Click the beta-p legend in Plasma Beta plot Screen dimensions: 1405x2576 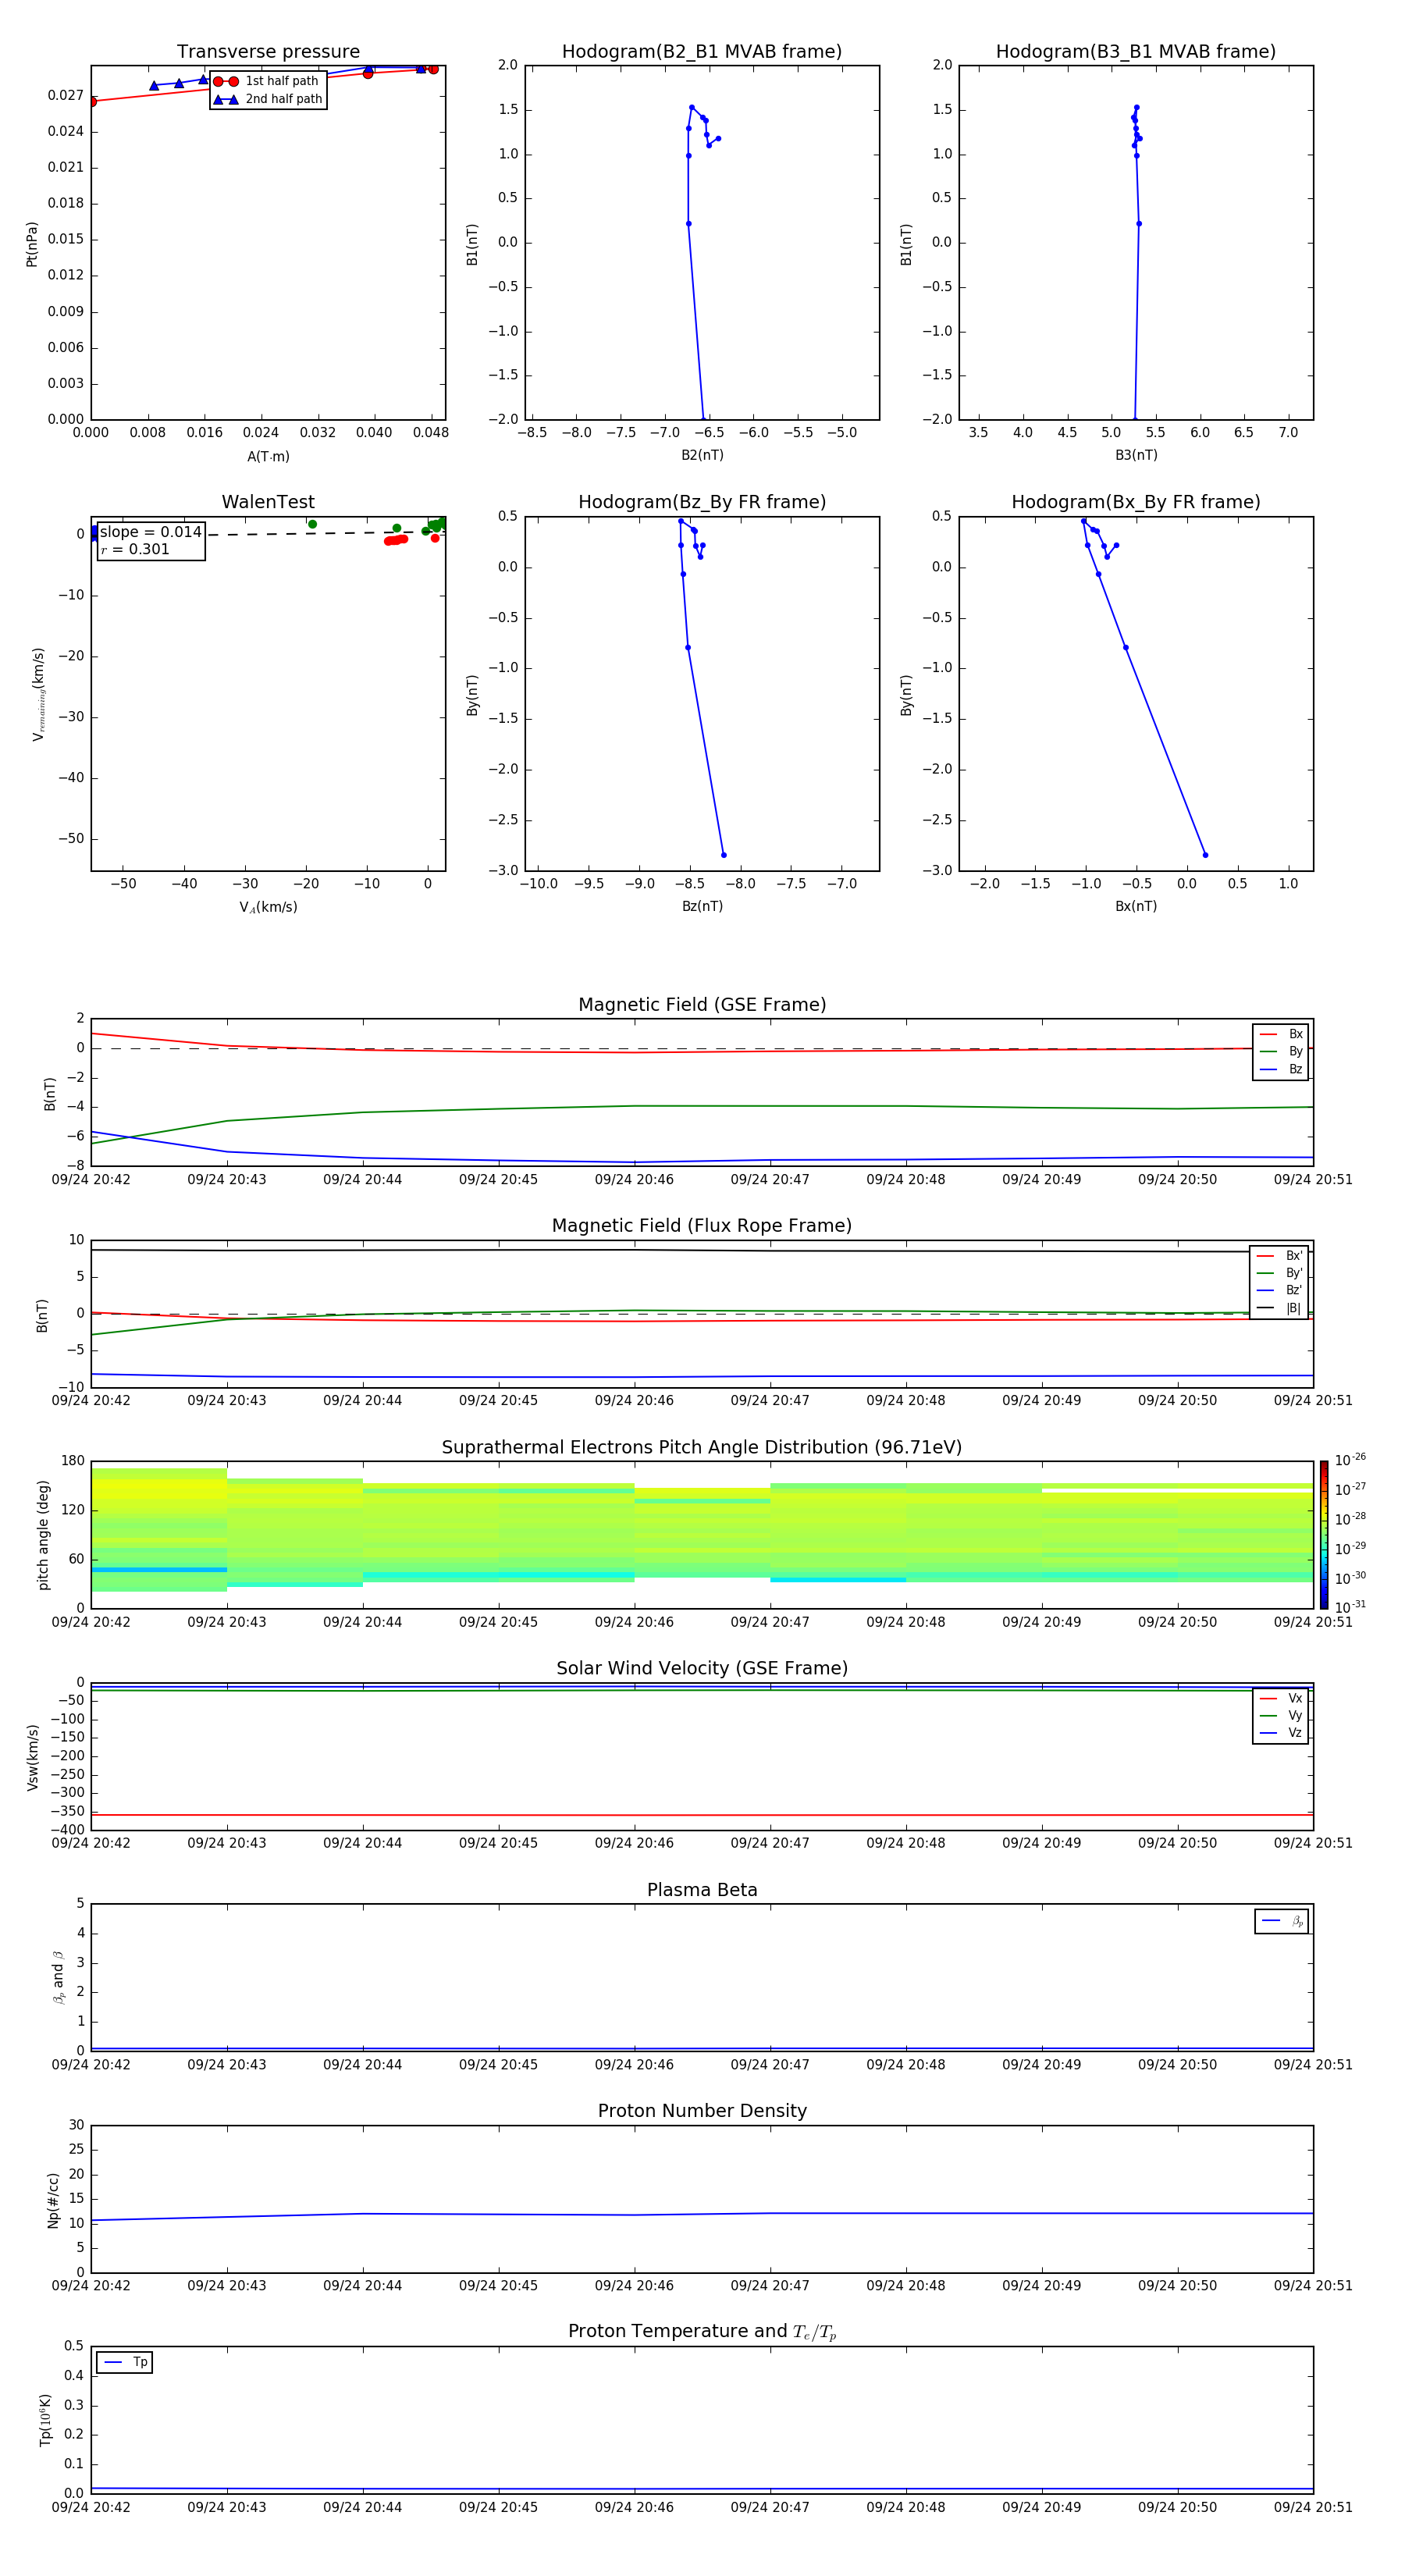pos(1282,1921)
